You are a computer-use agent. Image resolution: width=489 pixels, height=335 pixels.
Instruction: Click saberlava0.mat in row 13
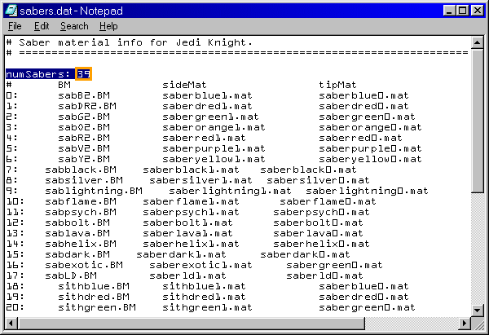(x=318, y=233)
